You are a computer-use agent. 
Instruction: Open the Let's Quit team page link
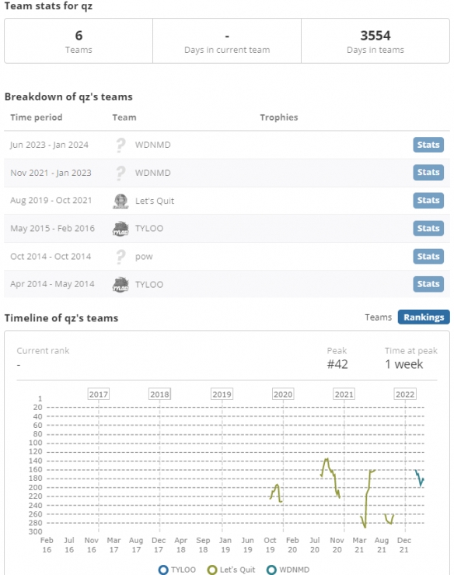click(155, 201)
